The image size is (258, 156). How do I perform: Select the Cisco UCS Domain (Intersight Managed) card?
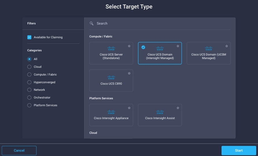coord(160,53)
